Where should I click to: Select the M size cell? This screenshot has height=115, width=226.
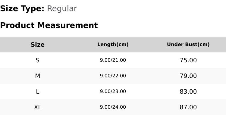click(x=38, y=76)
